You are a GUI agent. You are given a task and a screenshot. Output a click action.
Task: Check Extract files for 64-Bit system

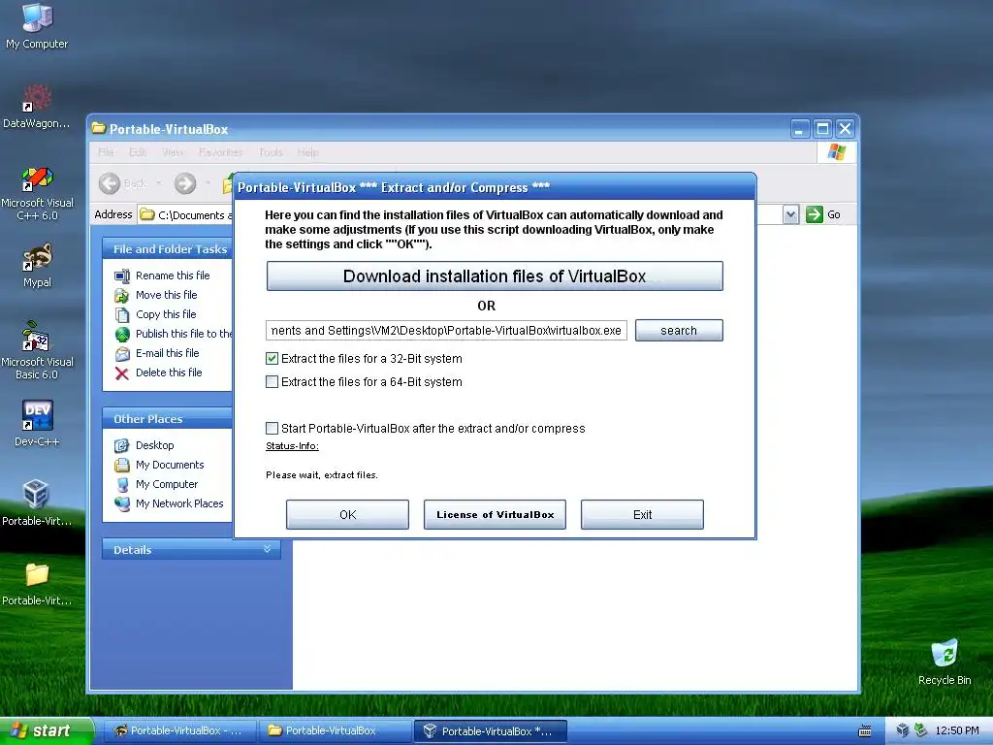[x=272, y=382]
